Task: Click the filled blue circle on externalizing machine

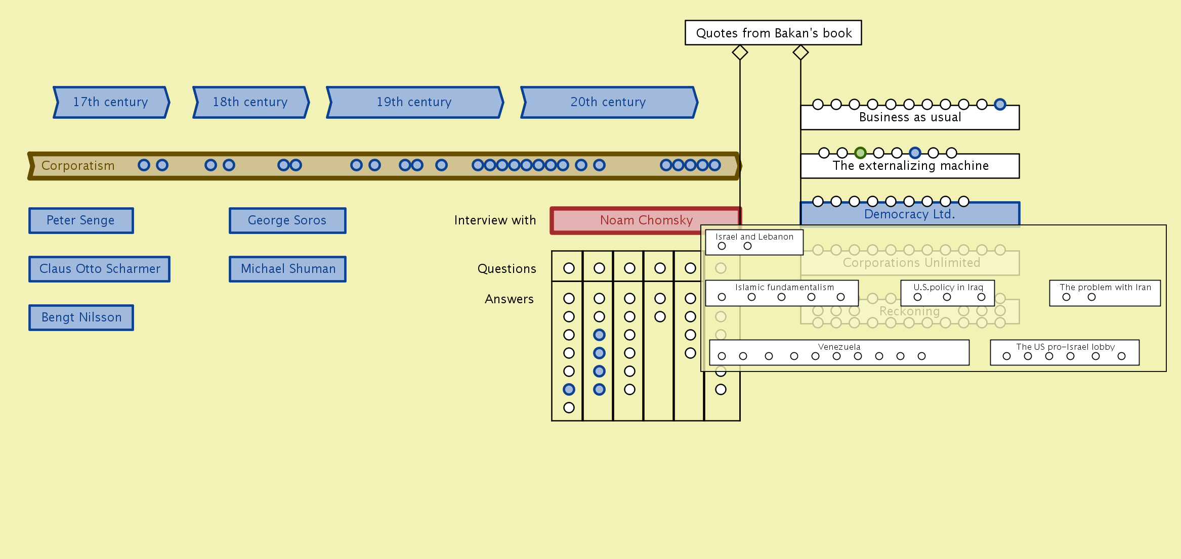Action: coord(915,153)
